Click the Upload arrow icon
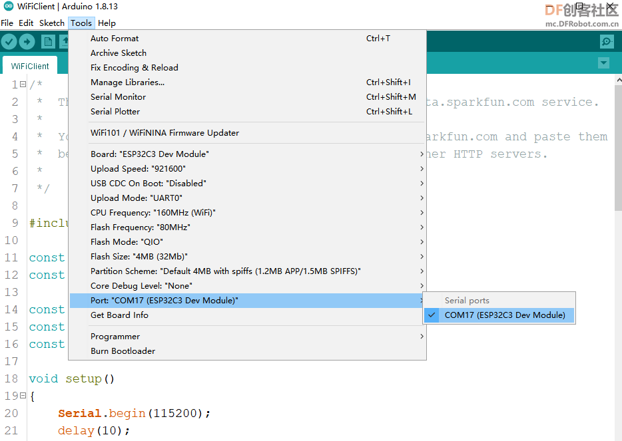 coord(27,42)
